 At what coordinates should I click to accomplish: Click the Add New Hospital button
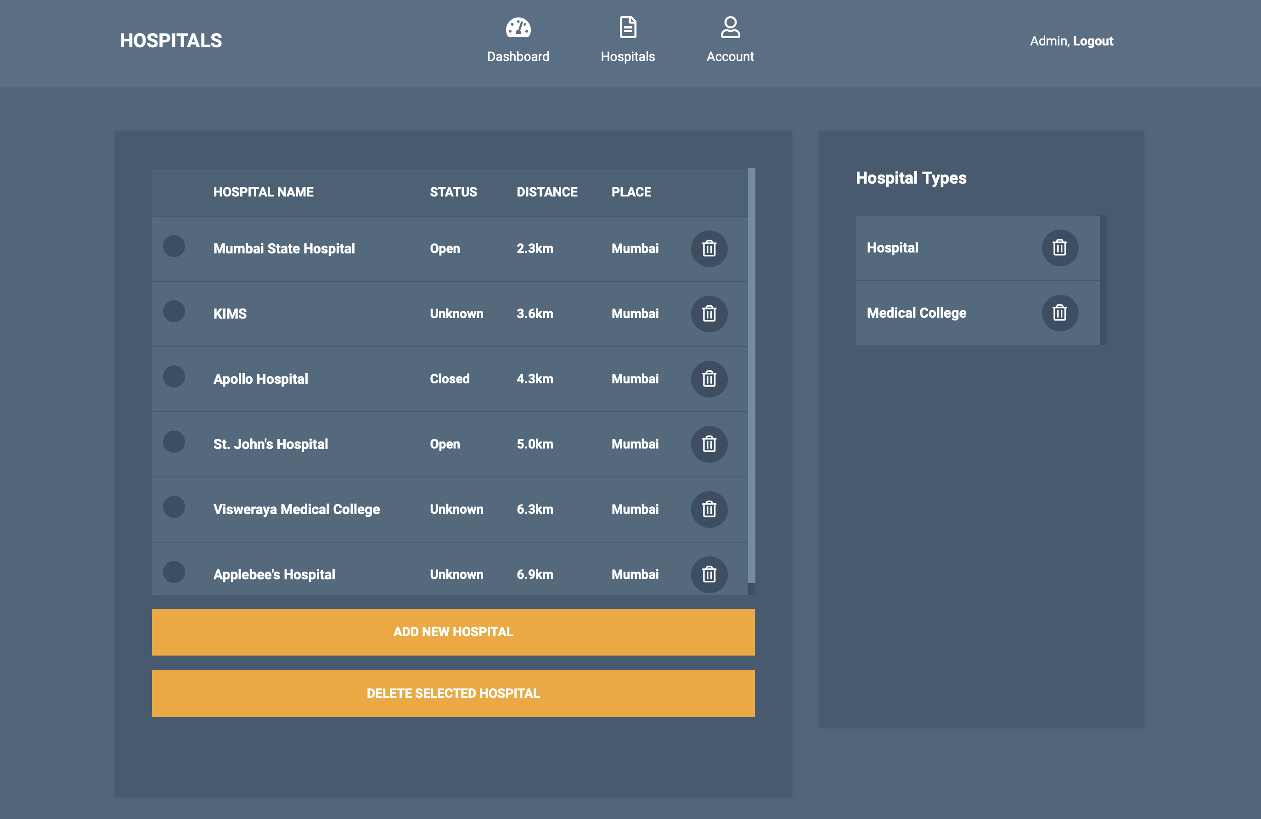[453, 632]
